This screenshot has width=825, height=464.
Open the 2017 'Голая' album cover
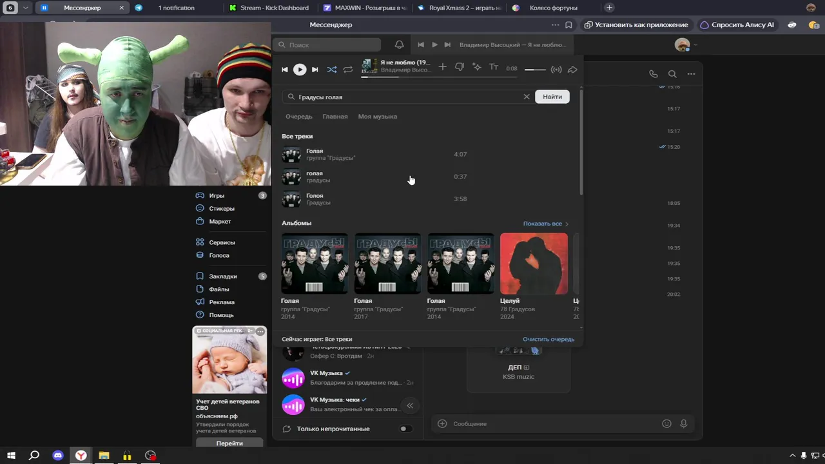[387, 264]
